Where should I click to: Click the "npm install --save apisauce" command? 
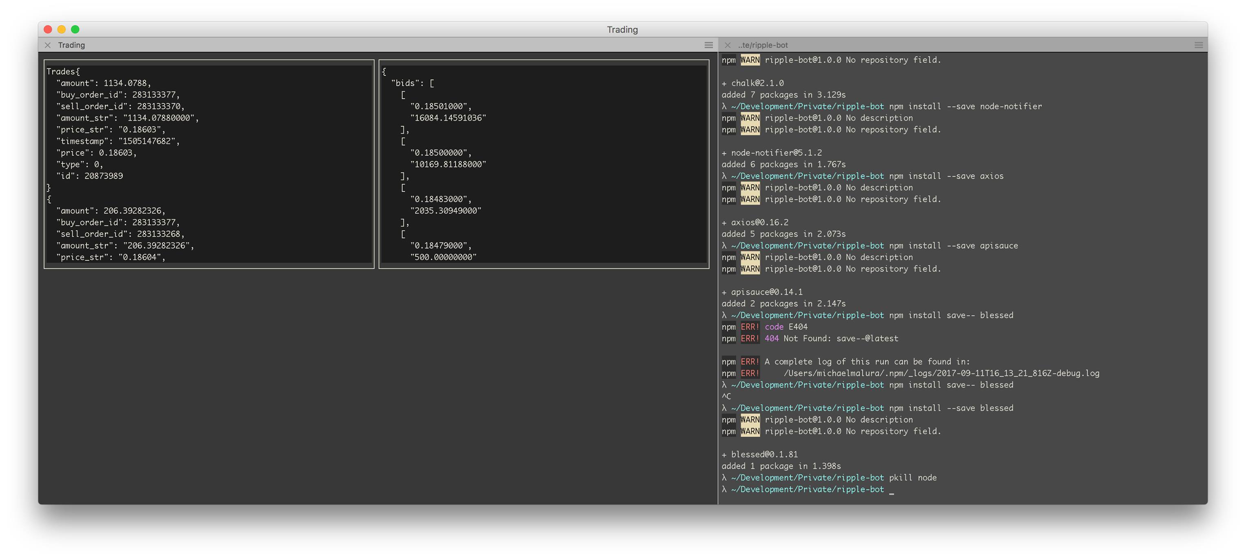pyautogui.click(x=954, y=245)
